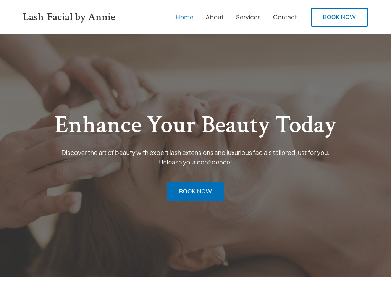Click the outlined BOOK NOW header button
Screen dimensions: 391x293
coord(339,17)
